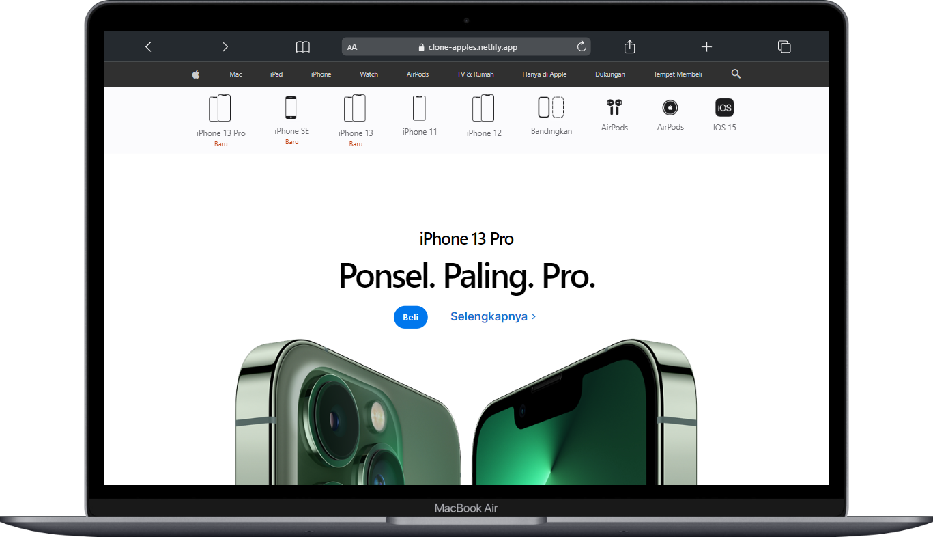Open the Watch menu item

[369, 74]
